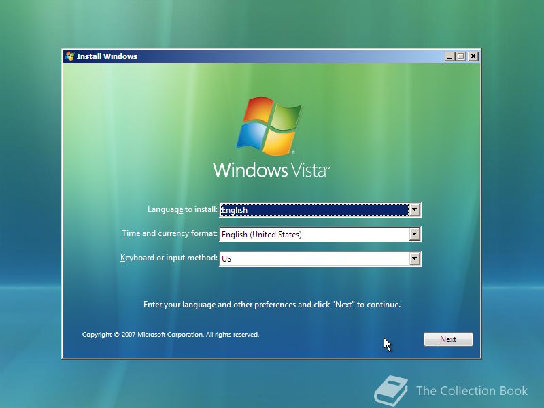Maximize the Install Windows window
544x408 pixels.
pyautogui.click(x=461, y=56)
